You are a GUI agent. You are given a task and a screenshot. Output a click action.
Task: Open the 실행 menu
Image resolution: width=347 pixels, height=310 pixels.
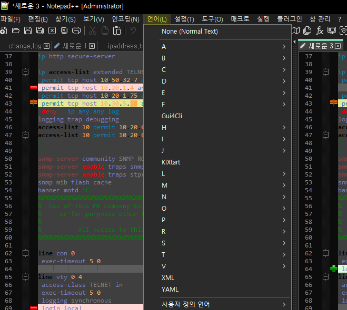(263, 19)
